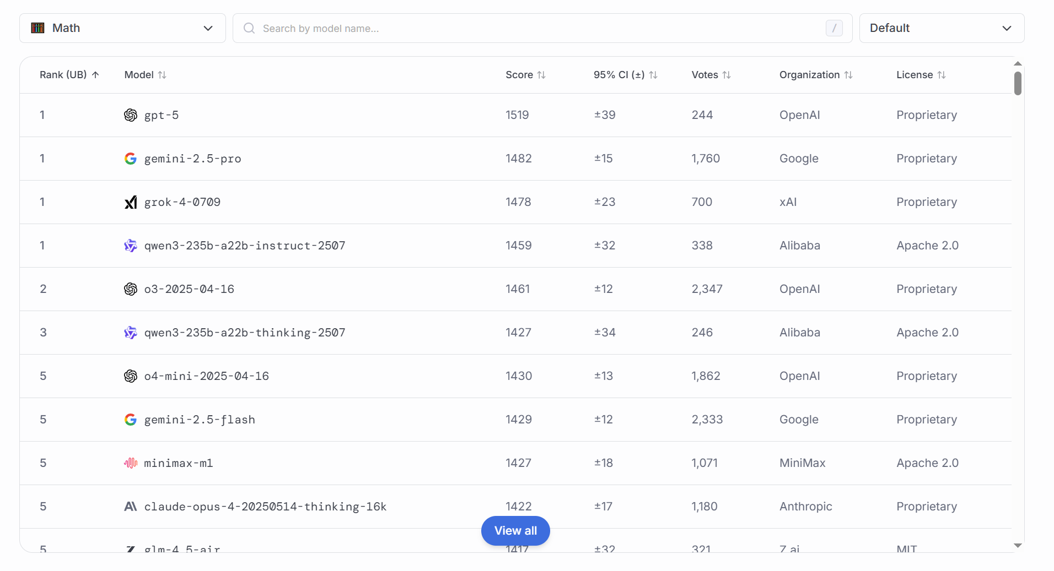Click the 2,347 votes cell for o3
1054x571 pixels.
707,289
